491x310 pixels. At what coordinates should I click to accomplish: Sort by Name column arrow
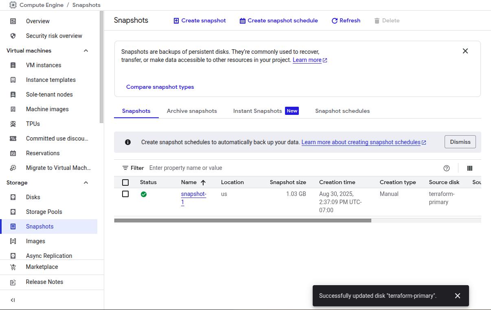pos(203,182)
